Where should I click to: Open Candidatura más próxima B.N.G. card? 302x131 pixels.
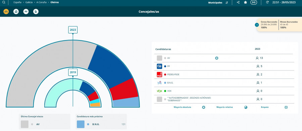pyautogui.click(x=101, y=122)
